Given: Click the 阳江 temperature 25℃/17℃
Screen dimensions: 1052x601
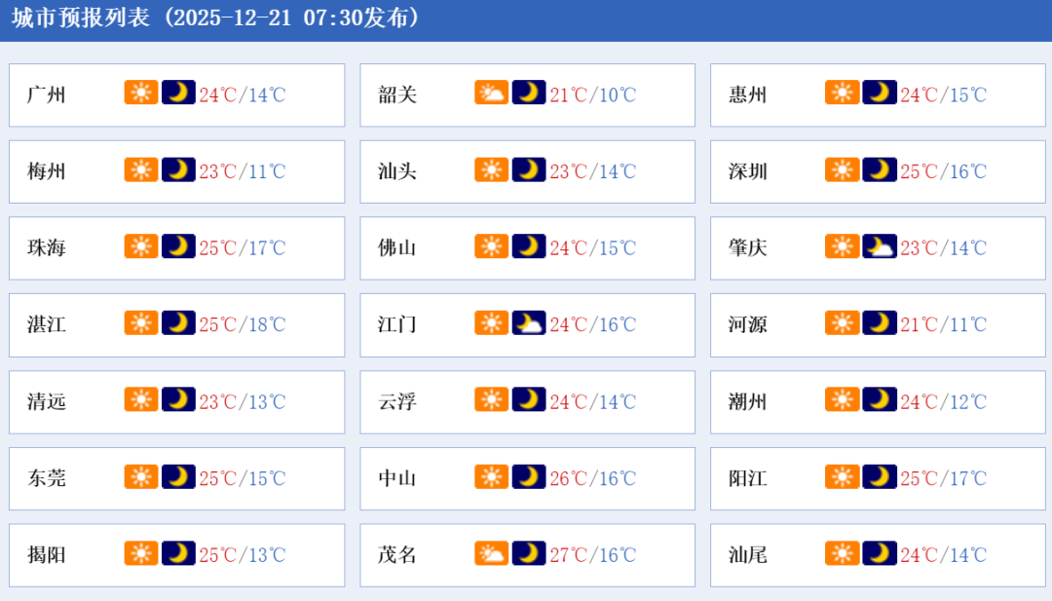Looking at the screenshot, I should pos(943,478).
